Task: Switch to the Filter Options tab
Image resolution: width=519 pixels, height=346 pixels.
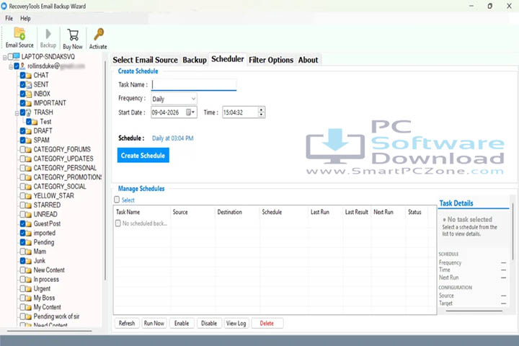Action: (x=271, y=60)
